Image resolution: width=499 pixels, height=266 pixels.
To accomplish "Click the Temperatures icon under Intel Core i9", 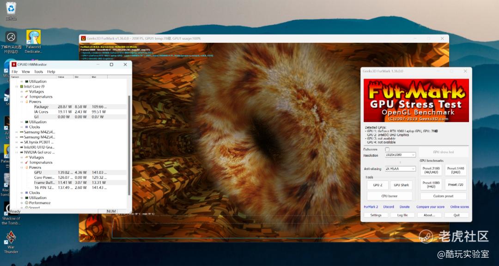I will (27, 96).
